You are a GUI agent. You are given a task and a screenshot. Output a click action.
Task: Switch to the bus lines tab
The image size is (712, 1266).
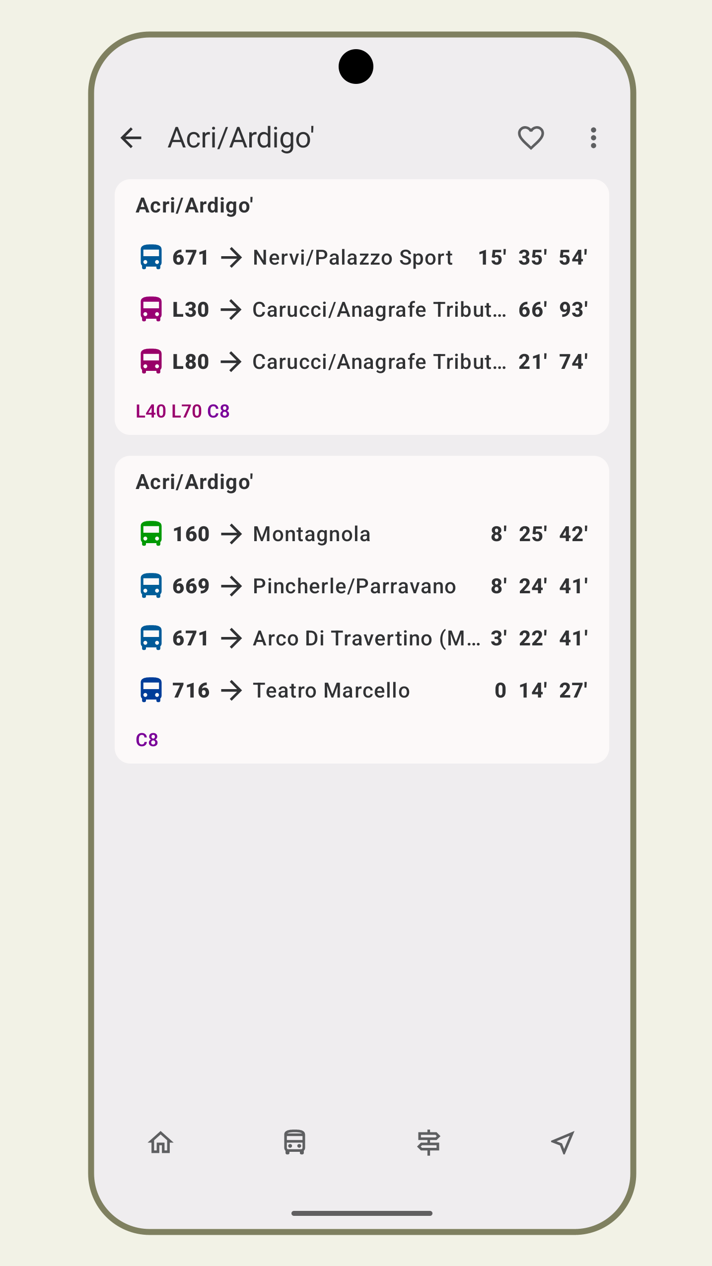294,1142
